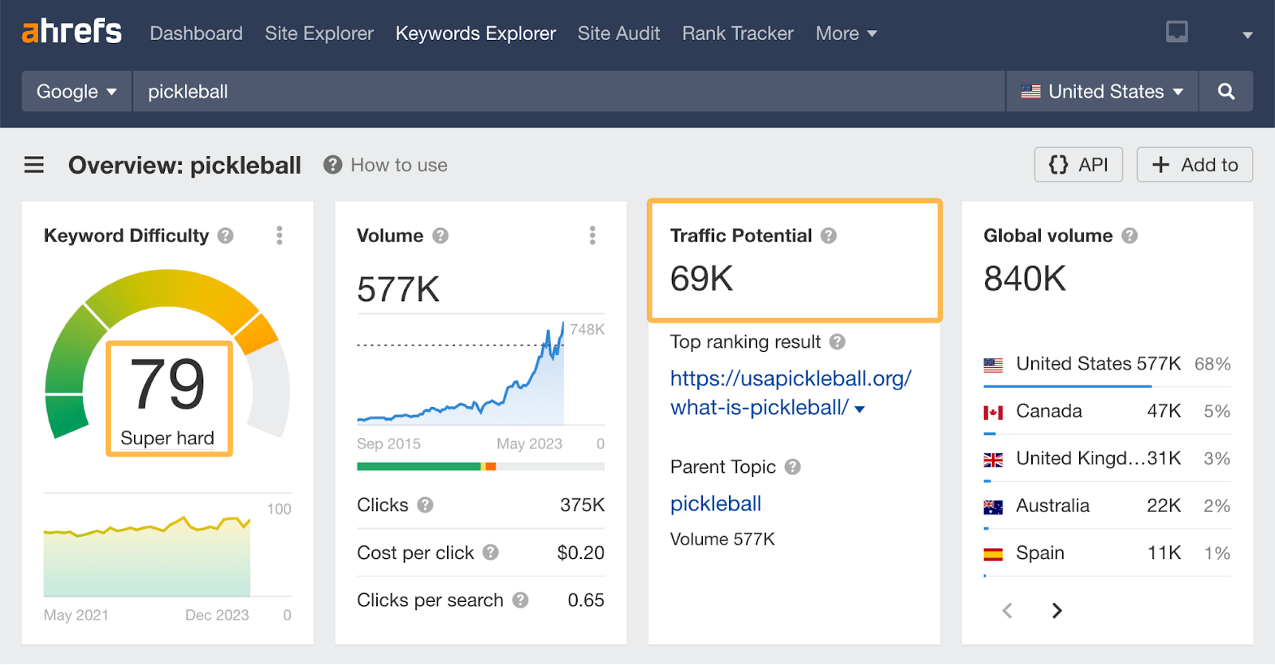The image size is (1275, 665).
Task: Go to Dashboard
Action: 196,33
